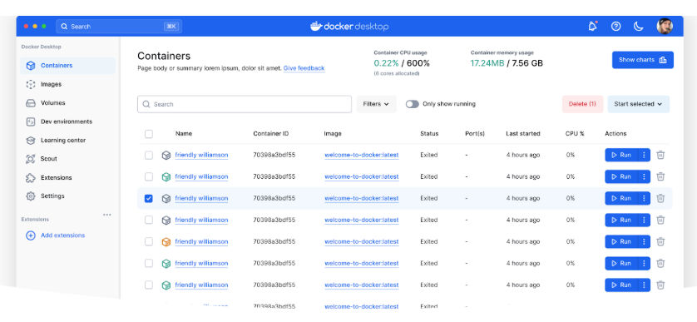Open the three-dot menu beside Extensions heading
Screen dimensions: 697x322
[107, 215]
